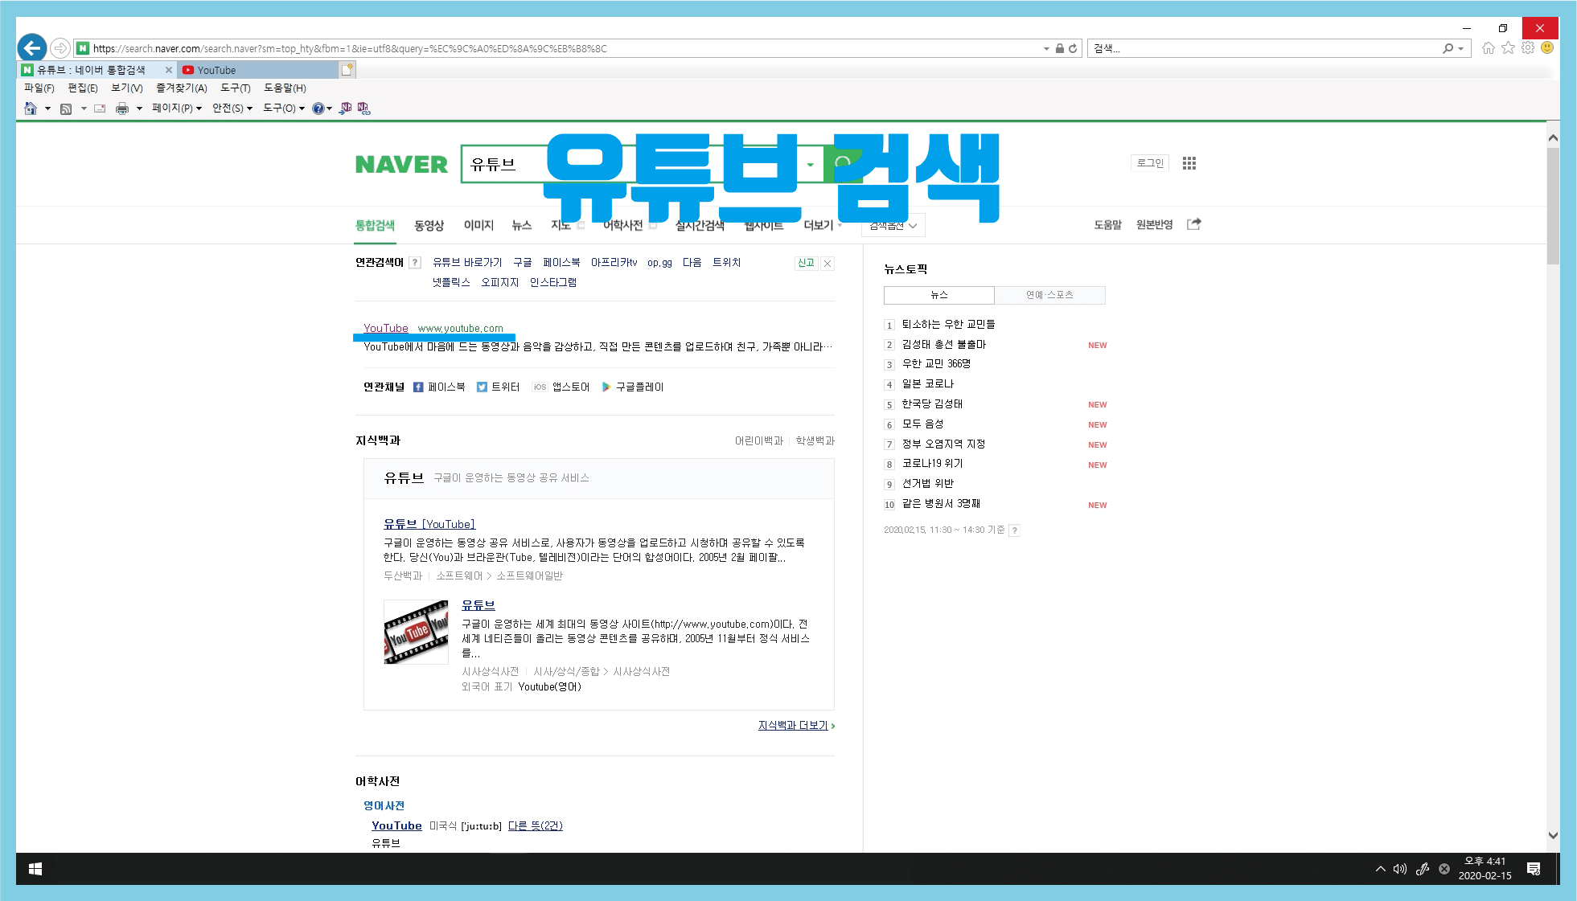Click the vertical page scrollbar thumb

tap(1554, 205)
